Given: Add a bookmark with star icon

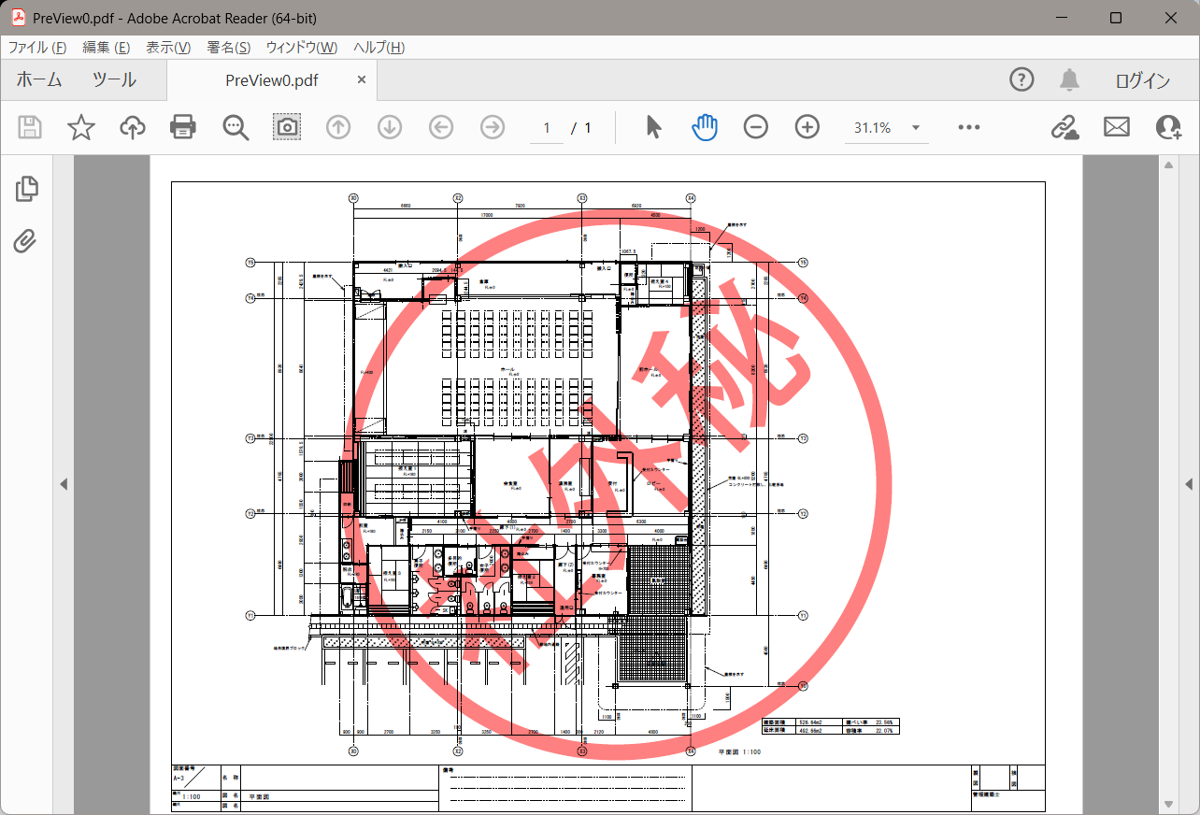Looking at the screenshot, I should [81, 128].
